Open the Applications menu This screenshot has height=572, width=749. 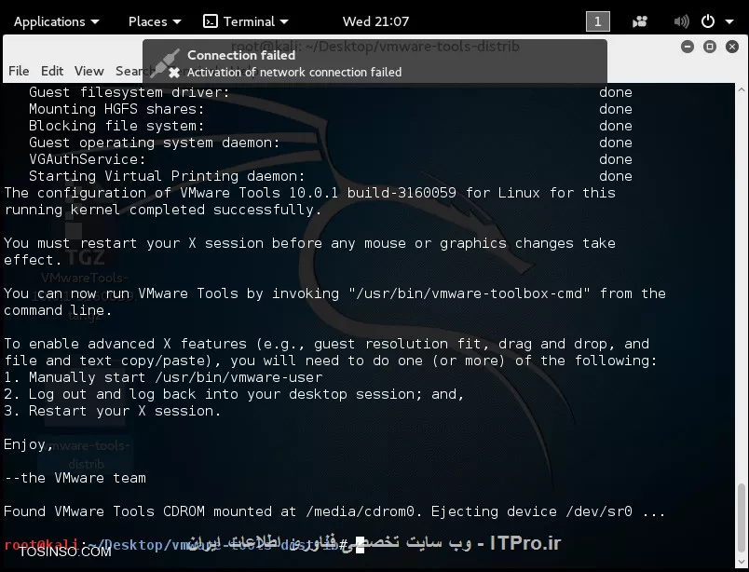pos(57,21)
